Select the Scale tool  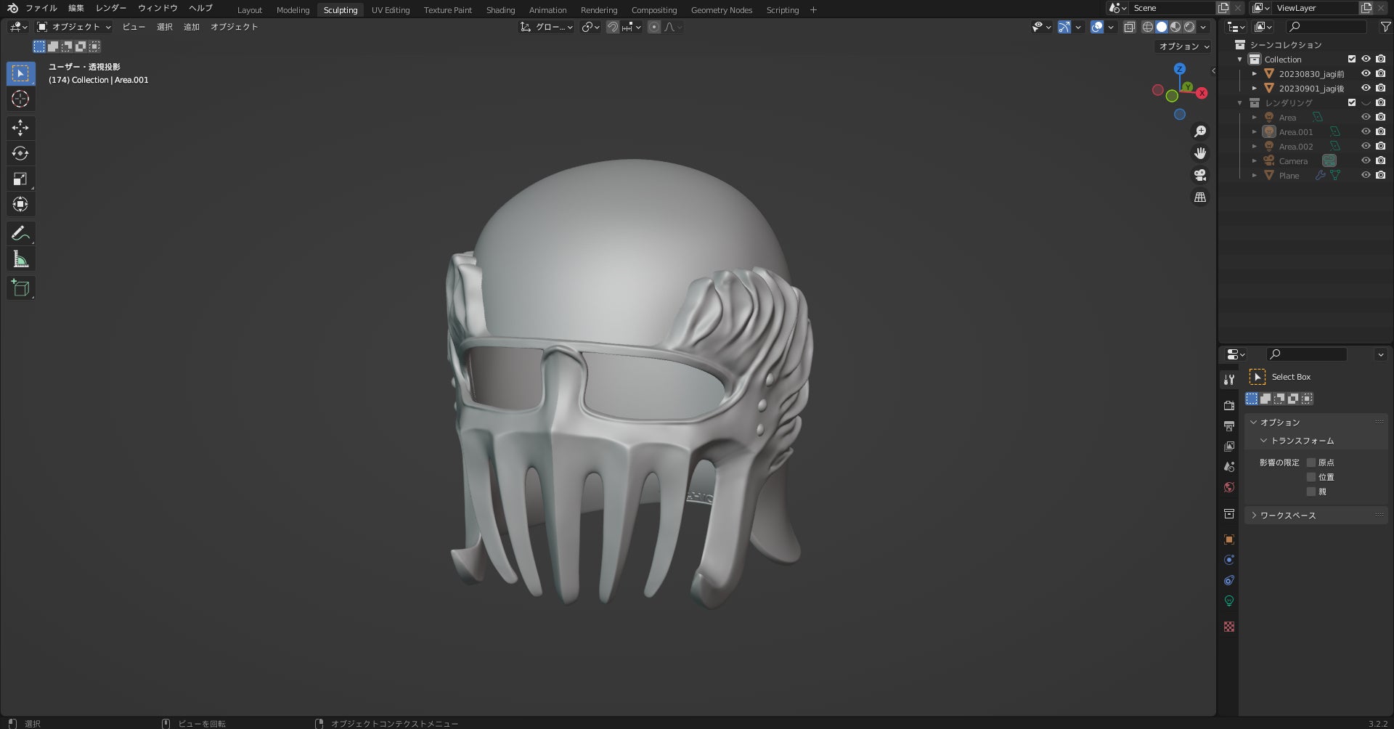pyautogui.click(x=20, y=179)
